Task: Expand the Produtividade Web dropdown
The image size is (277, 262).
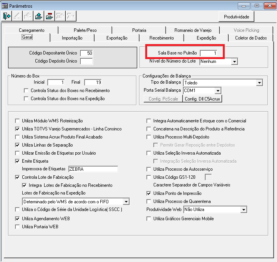Action: pyautogui.click(x=244, y=209)
